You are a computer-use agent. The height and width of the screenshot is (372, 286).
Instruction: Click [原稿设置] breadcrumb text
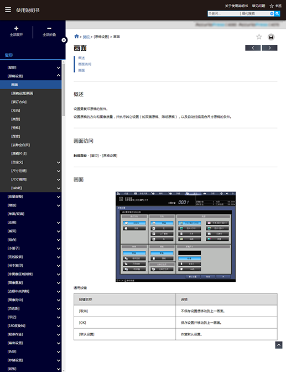pyautogui.click(x=101, y=37)
